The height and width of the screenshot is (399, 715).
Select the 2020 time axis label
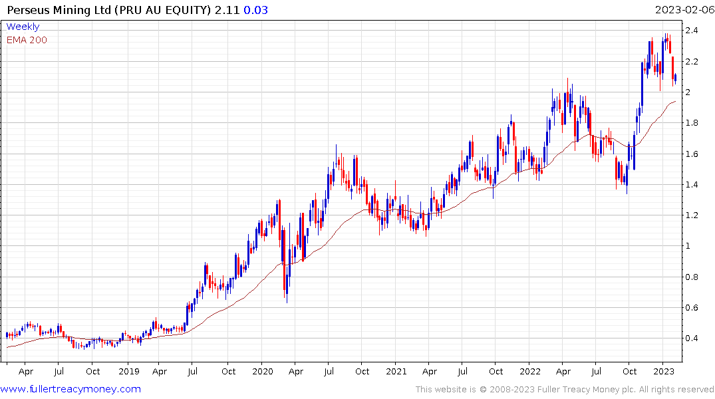(263, 372)
